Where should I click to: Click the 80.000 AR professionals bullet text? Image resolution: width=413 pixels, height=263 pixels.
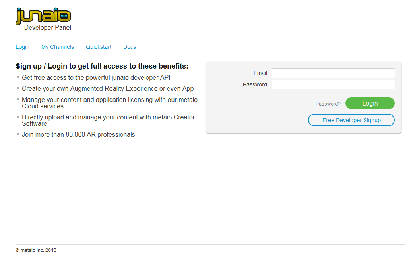coord(78,134)
